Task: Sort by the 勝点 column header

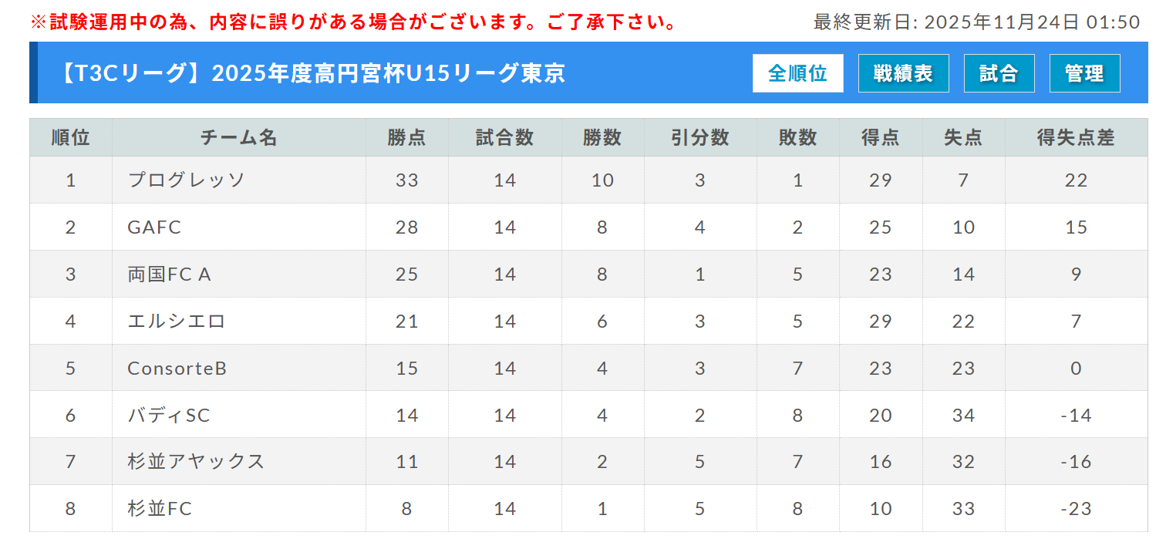Action: pos(406,138)
